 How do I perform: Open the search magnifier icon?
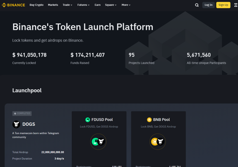[x=197, y=5]
